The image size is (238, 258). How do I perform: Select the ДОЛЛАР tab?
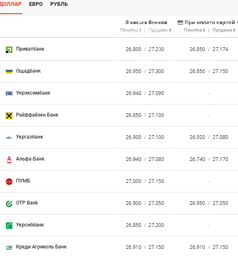[11, 4]
